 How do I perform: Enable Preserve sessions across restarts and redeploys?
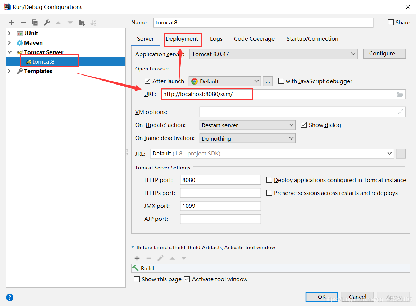point(269,193)
